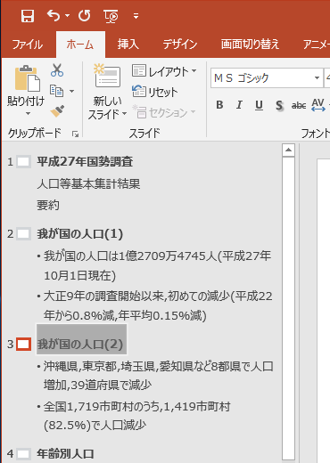Click the text 人口等基本集計結果
The width and height of the screenshot is (330, 463).
coord(88,184)
